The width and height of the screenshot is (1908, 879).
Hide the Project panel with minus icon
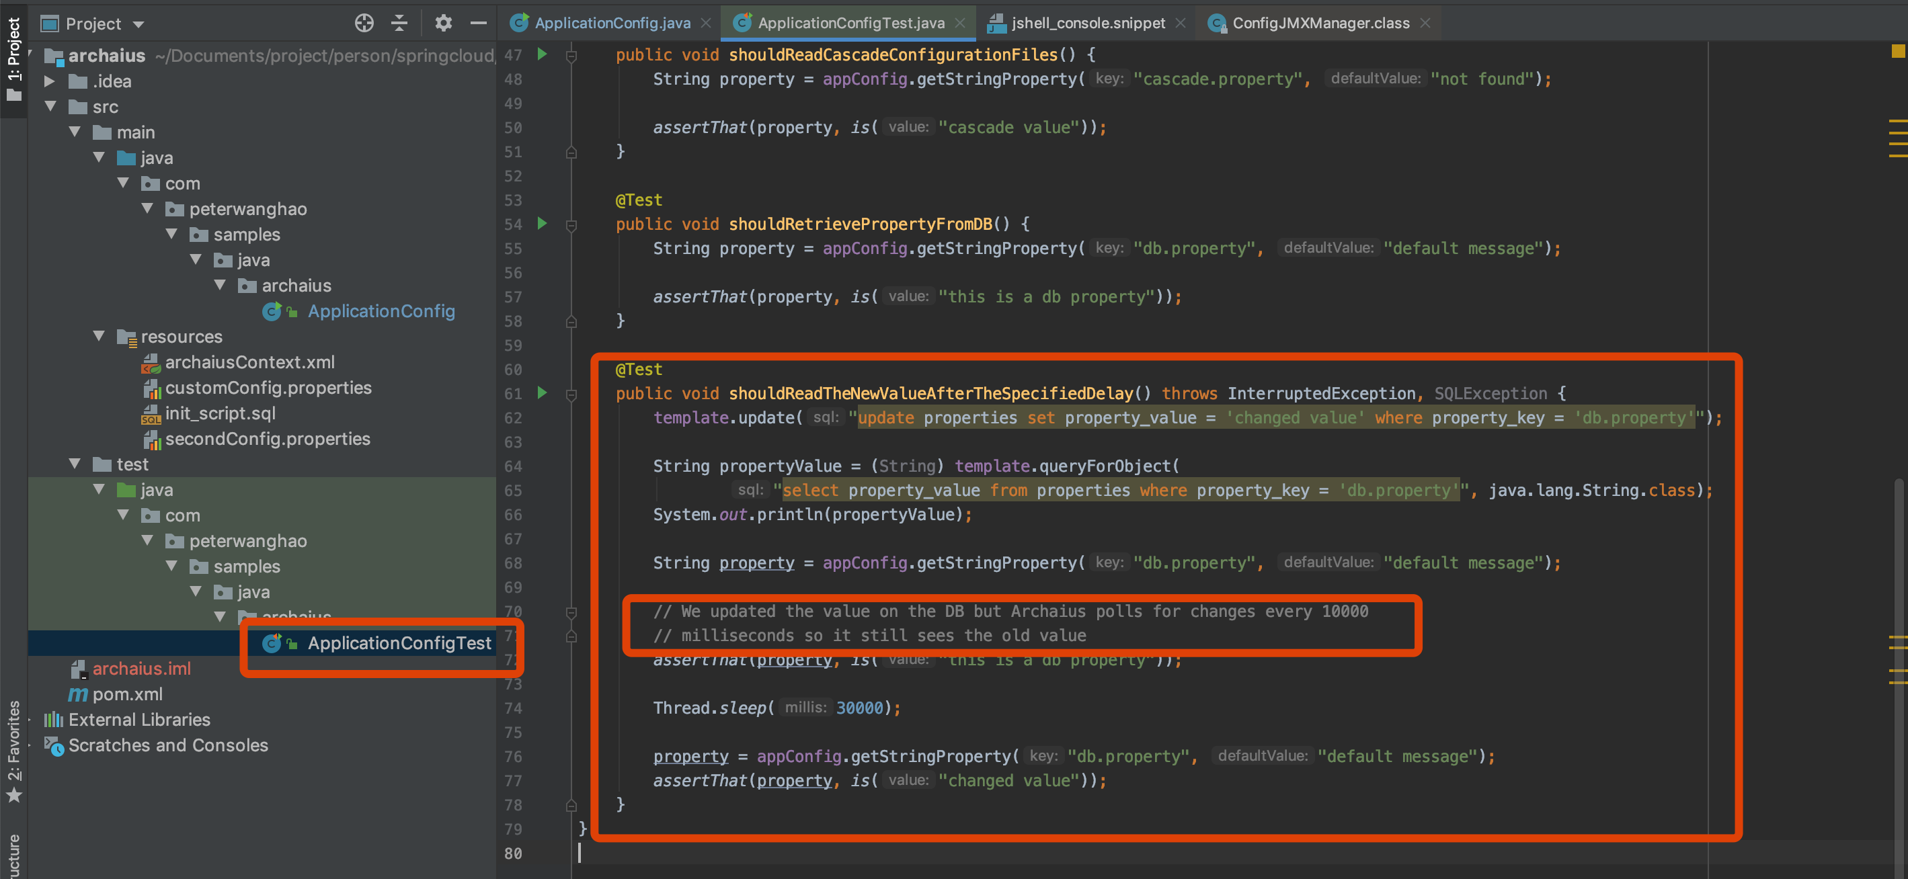479,23
